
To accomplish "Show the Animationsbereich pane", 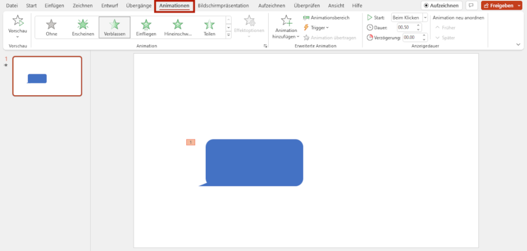I will [x=326, y=17].
